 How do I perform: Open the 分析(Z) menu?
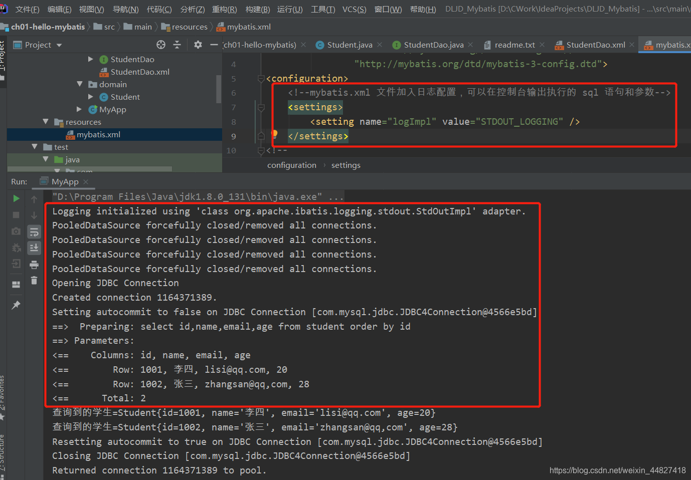pyautogui.click(x=193, y=10)
